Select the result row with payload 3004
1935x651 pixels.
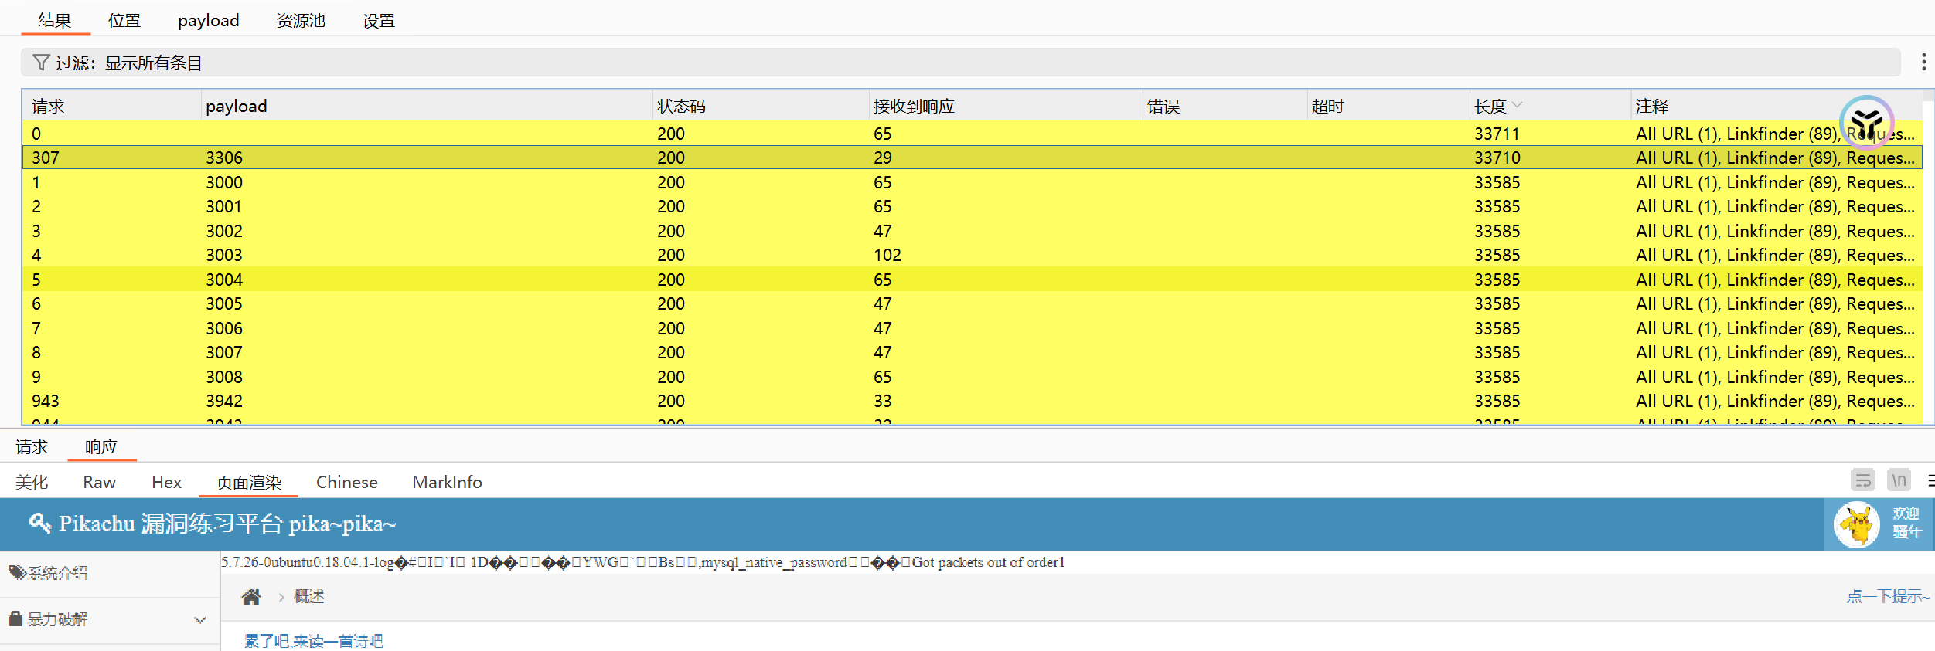point(224,280)
